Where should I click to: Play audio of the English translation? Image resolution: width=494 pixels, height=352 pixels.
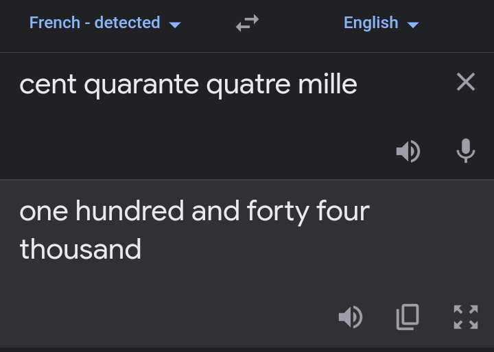pyautogui.click(x=351, y=317)
